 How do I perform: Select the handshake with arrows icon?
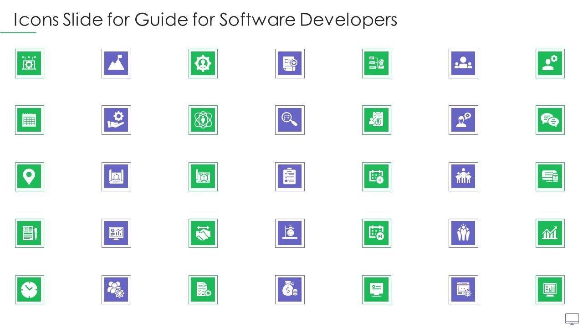coord(203,233)
